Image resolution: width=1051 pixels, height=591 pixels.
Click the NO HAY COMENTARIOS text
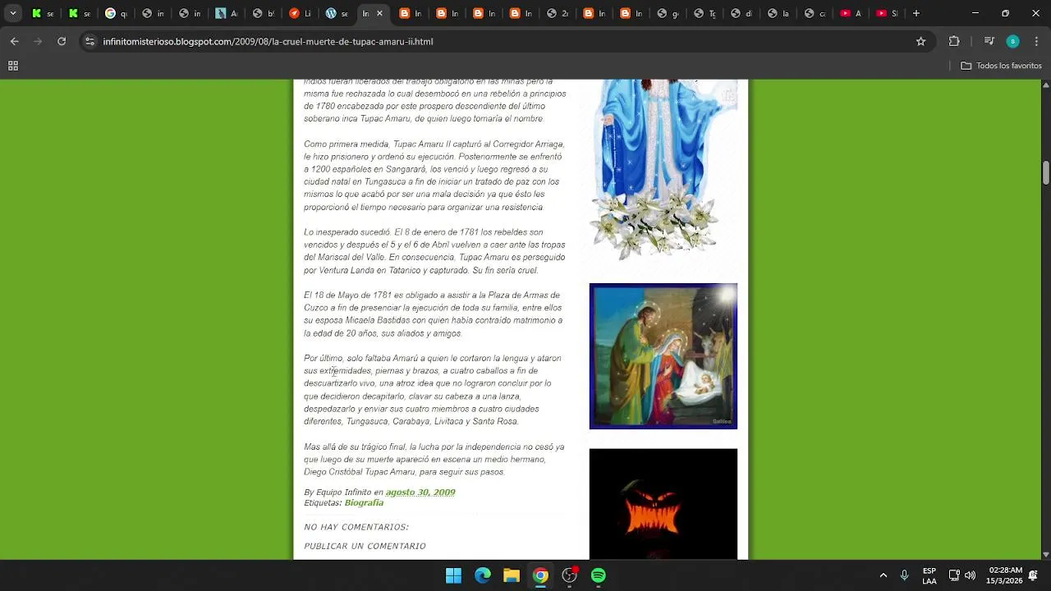[x=356, y=527]
